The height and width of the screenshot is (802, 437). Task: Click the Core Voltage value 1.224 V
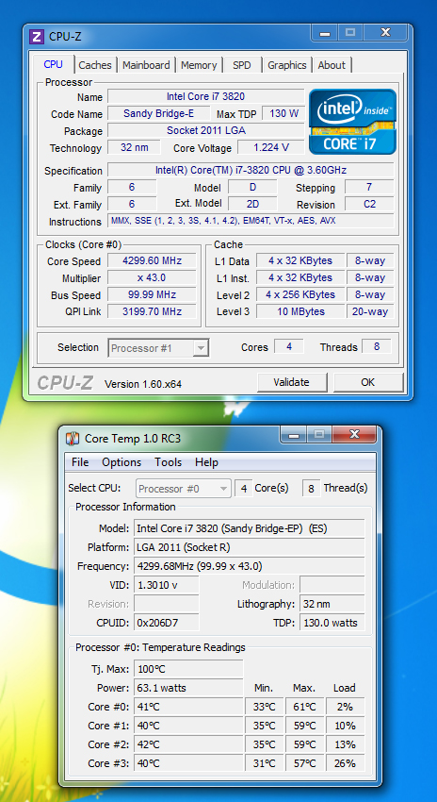pos(270,148)
